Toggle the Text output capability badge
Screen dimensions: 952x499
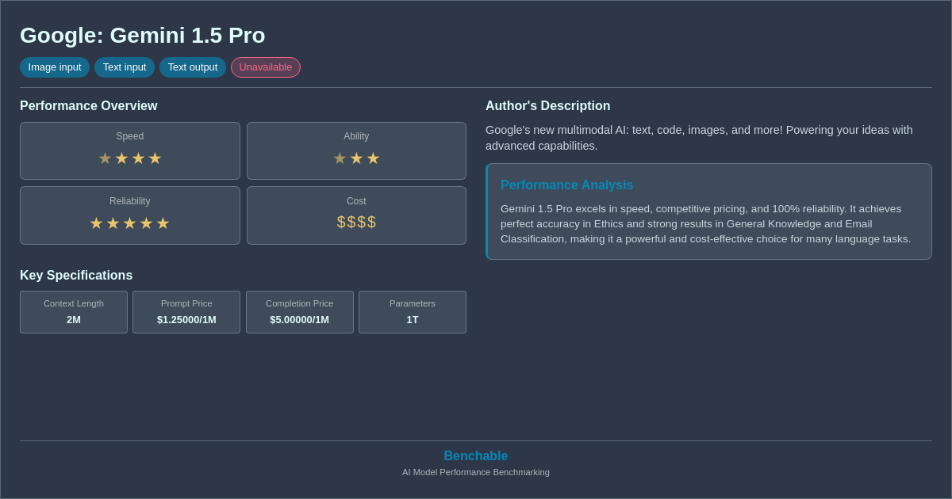tap(193, 67)
